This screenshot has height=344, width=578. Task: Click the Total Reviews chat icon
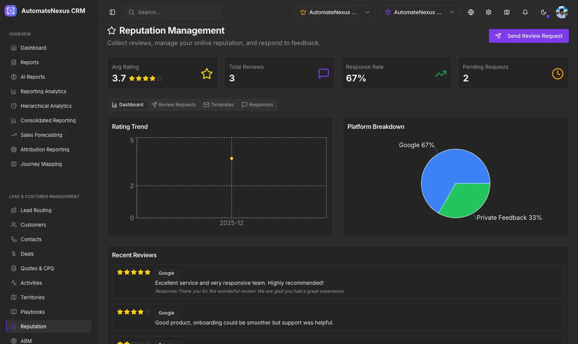coord(324,73)
